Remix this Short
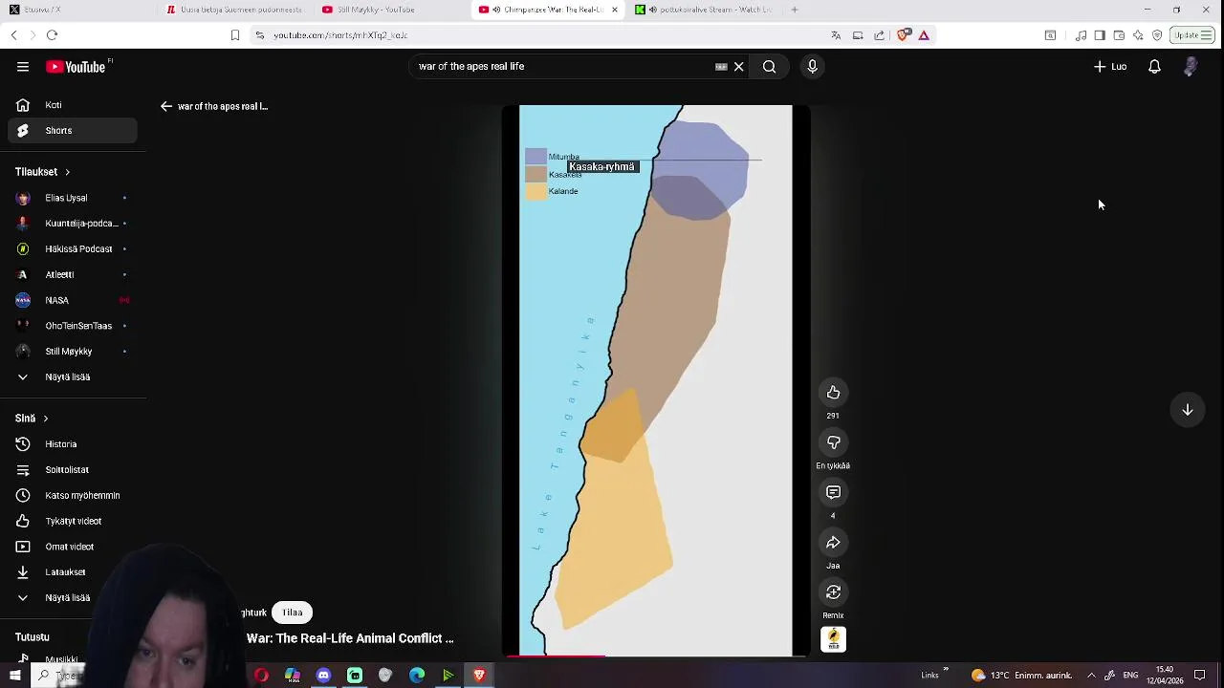The width and height of the screenshot is (1224, 688). tap(833, 592)
